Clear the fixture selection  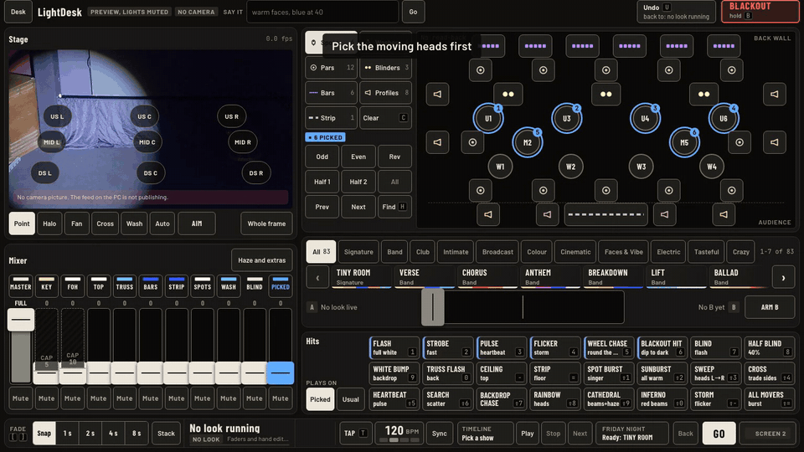coord(385,118)
